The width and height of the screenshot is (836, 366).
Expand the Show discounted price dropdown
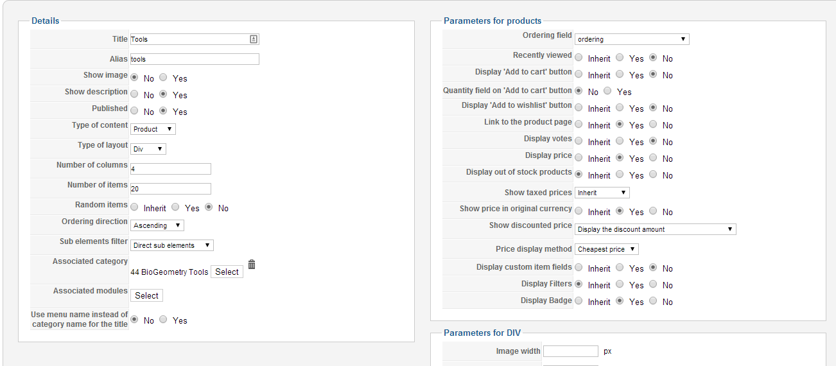point(655,229)
